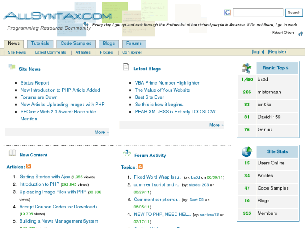Open So this is how it begins... blog
Screen dimensions: 305x228
pyautogui.click(x=160, y=105)
